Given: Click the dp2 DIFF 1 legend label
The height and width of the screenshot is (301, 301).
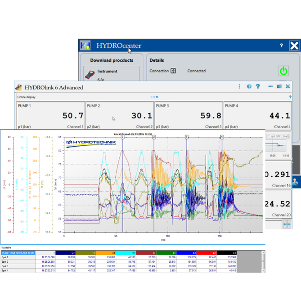Looking at the screenshot, I should coord(278,136).
